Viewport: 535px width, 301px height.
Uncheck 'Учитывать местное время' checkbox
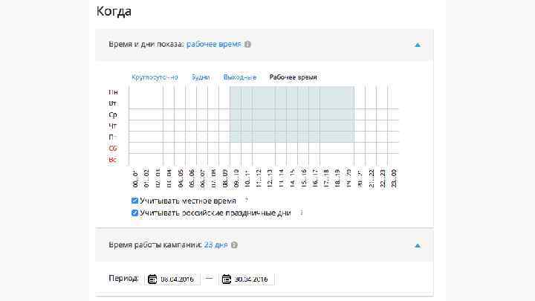point(134,201)
